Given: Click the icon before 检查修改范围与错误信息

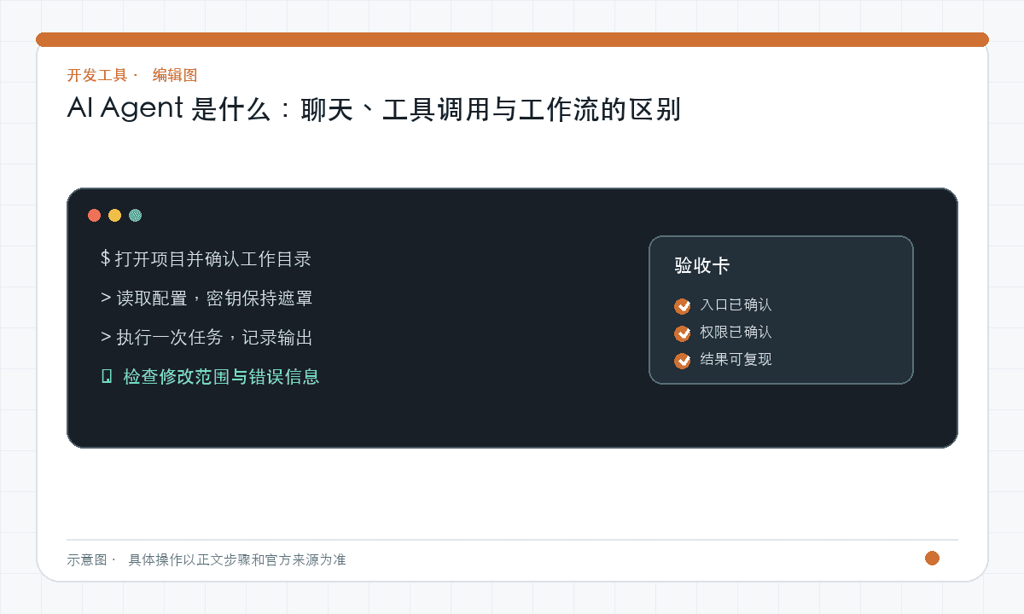Looking at the screenshot, I should (x=107, y=376).
